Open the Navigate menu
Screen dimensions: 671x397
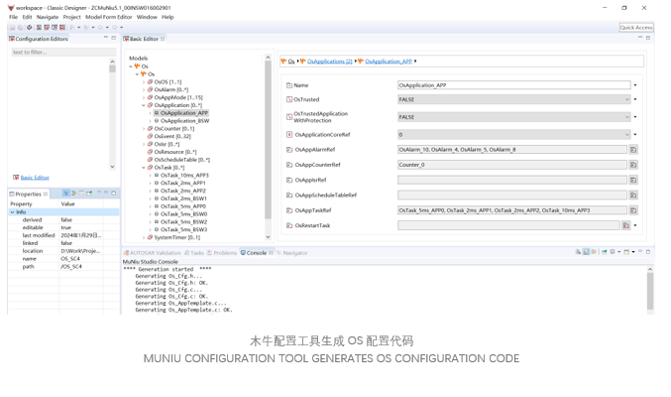click(47, 17)
